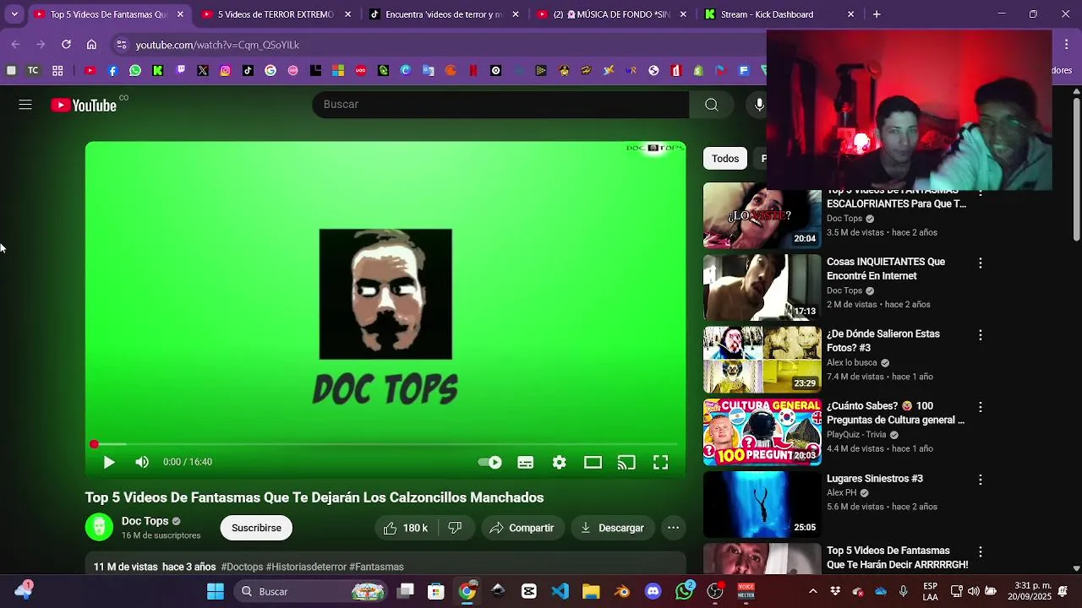Screen dimensions: 1082x608
Task: Run search with the magnifier button
Action: pyautogui.click(x=712, y=105)
